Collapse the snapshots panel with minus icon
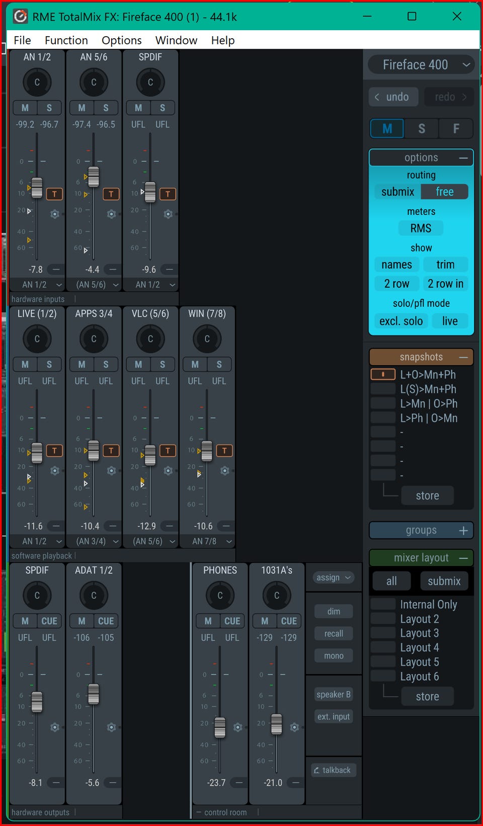The width and height of the screenshot is (483, 826). 463,357
